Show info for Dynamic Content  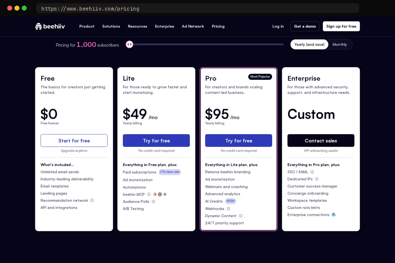click(x=241, y=216)
